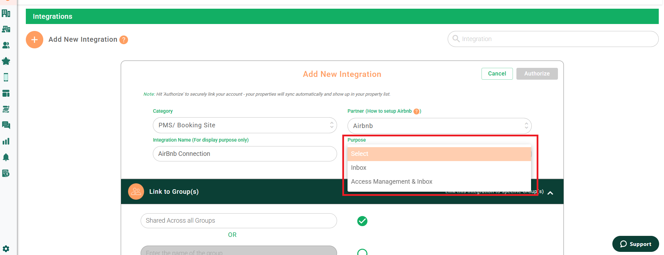The width and height of the screenshot is (664, 255).
Task: Open the star favorites sidebar icon
Action: pos(6,61)
